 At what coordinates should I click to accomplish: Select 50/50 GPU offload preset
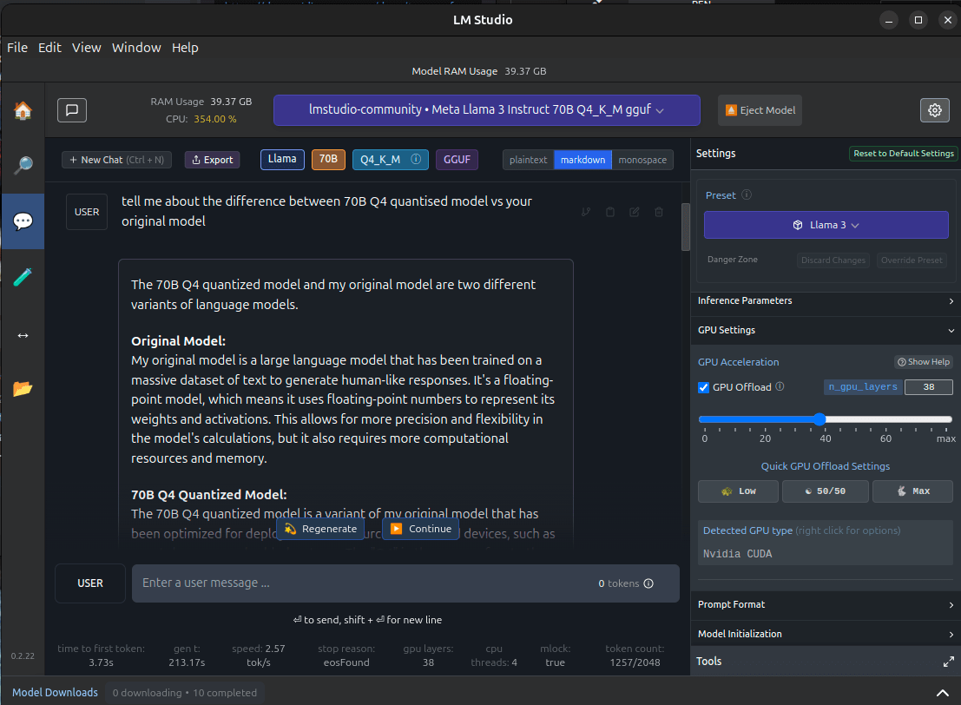[825, 491]
